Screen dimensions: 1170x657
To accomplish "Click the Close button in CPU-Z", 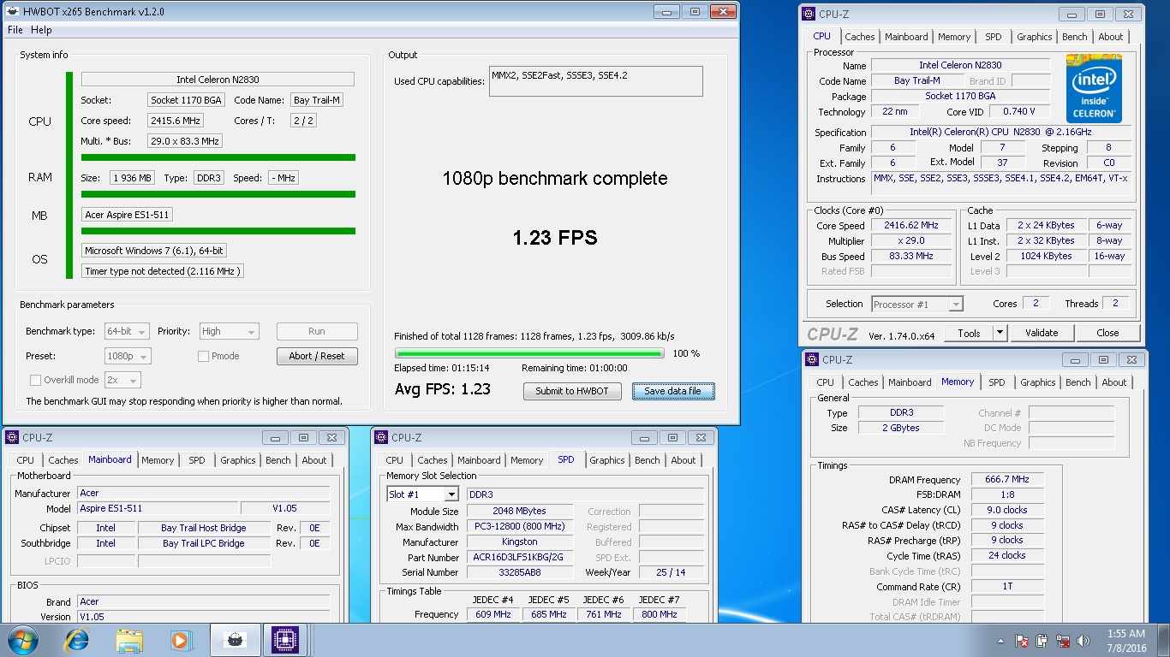I will click(1107, 333).
